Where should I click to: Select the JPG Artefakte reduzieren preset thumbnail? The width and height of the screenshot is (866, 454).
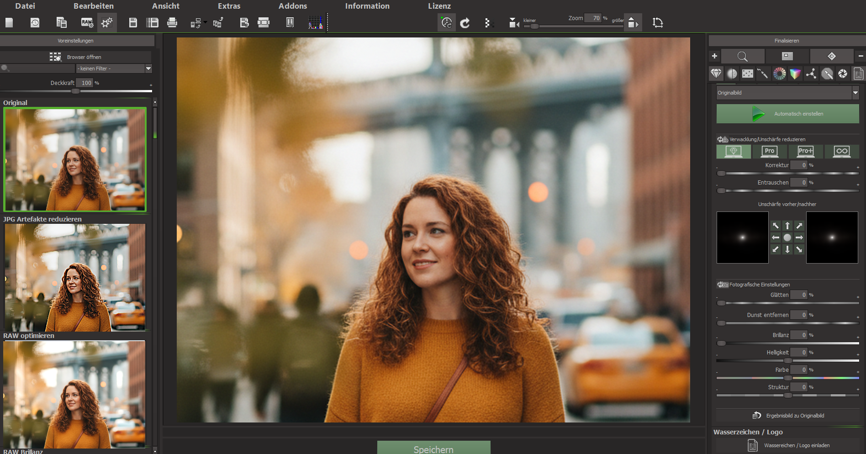(75, 278)
